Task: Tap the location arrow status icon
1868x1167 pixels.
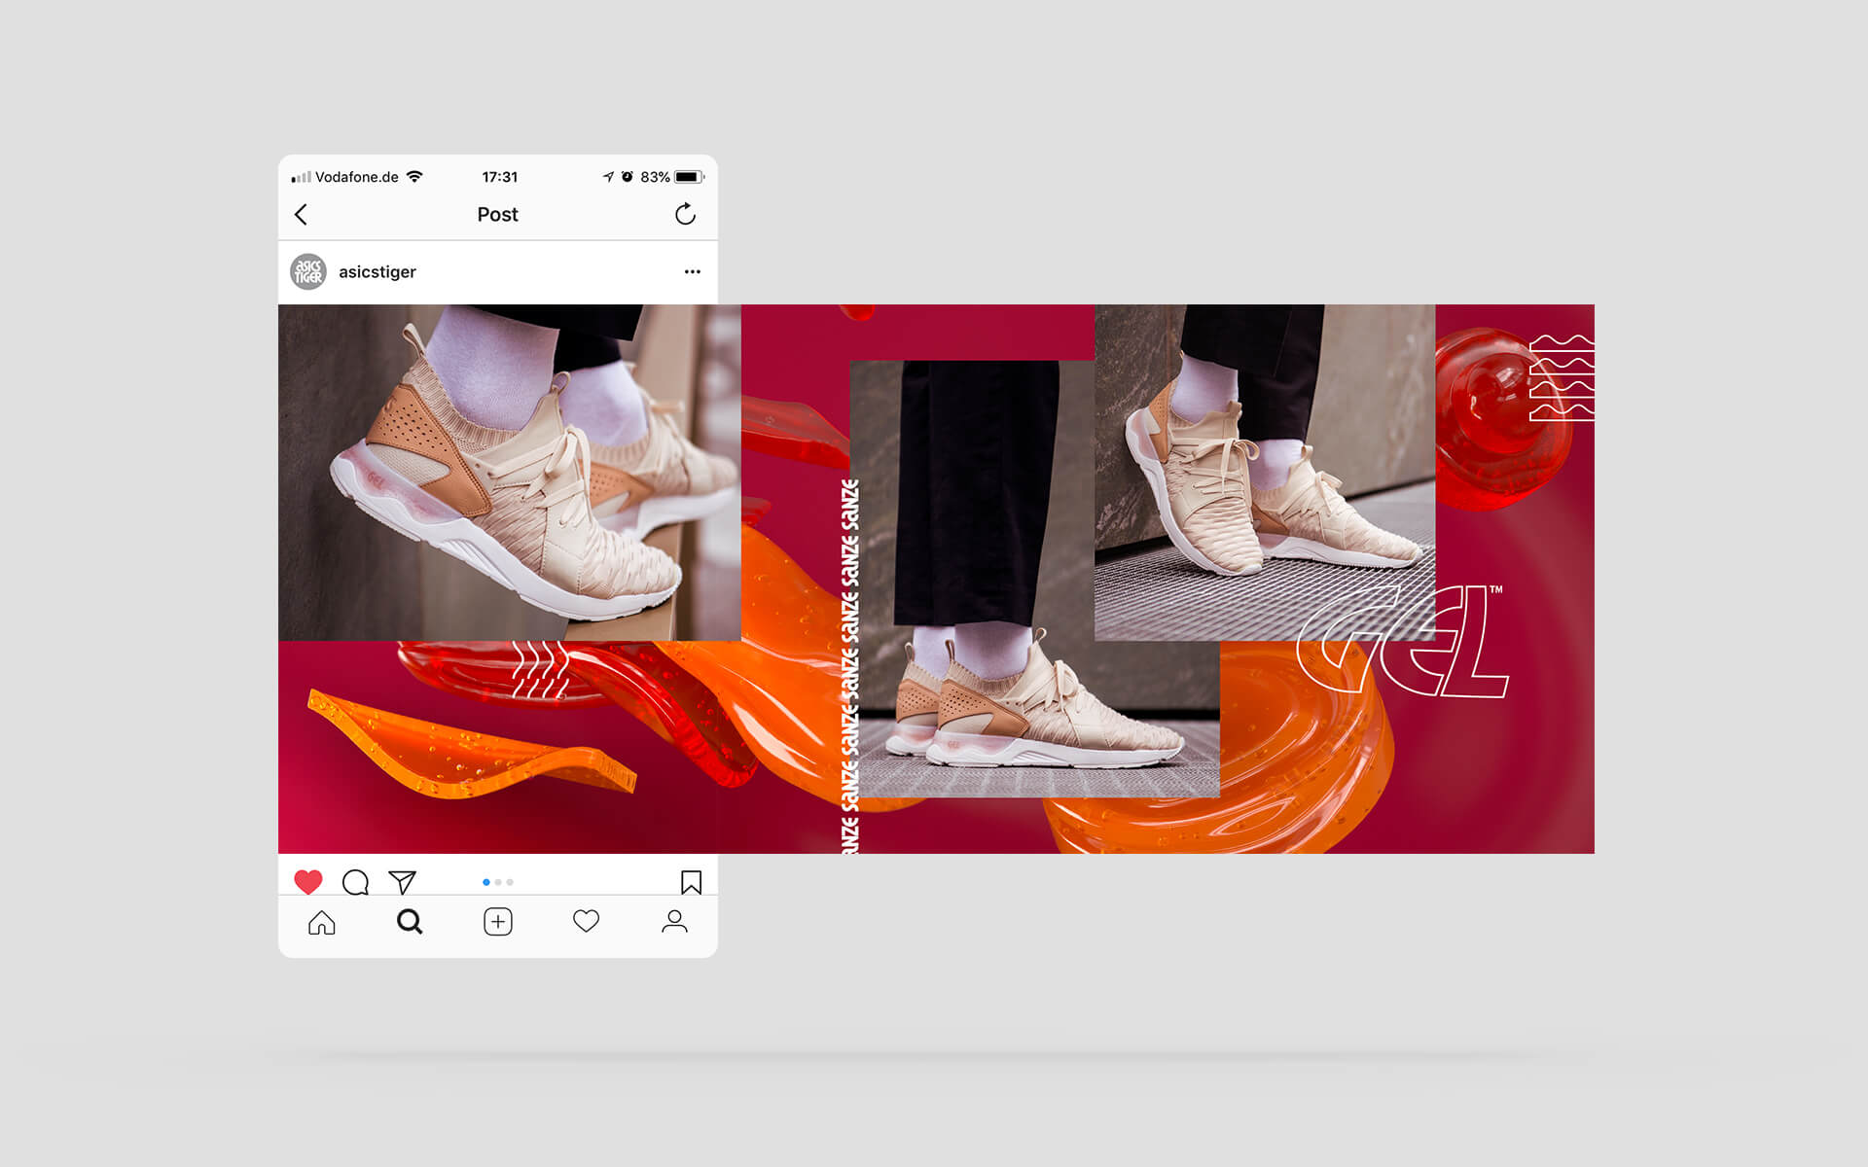Action: coord(608,177)
